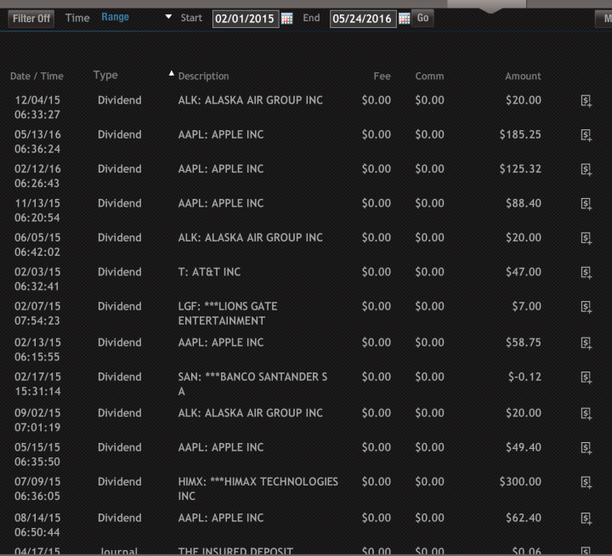
Task: Click the amount '$185.25'
Action: click(520, 134)
